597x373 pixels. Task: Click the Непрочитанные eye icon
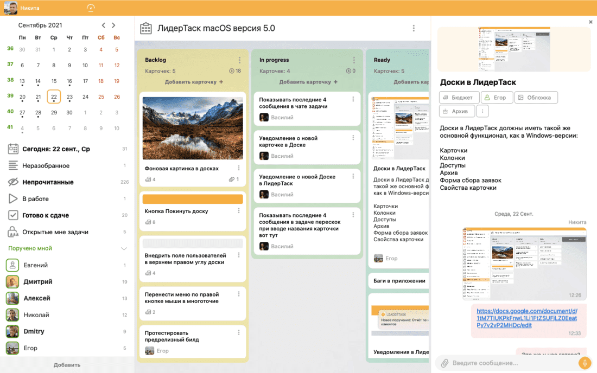point(13,182)
